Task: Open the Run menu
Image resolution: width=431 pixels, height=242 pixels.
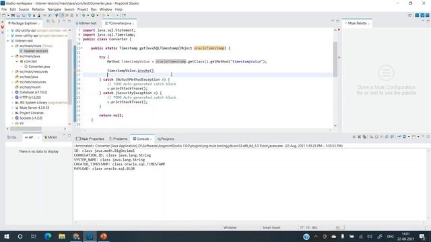Action: [94, 9]
